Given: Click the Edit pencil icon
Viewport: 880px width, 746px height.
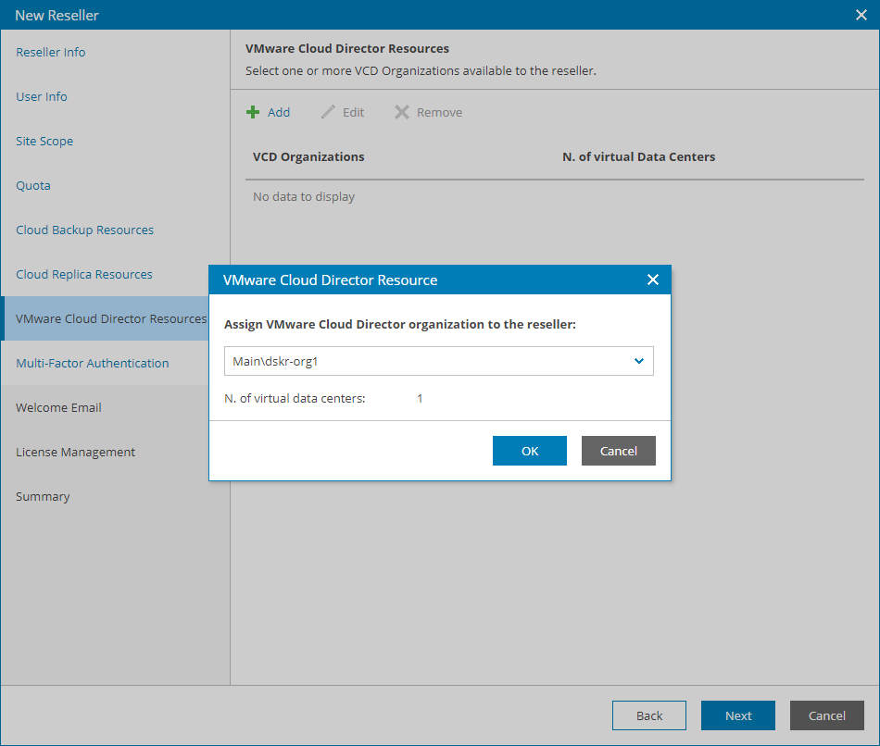Looking at the screenshot, I should coord(328,112).
